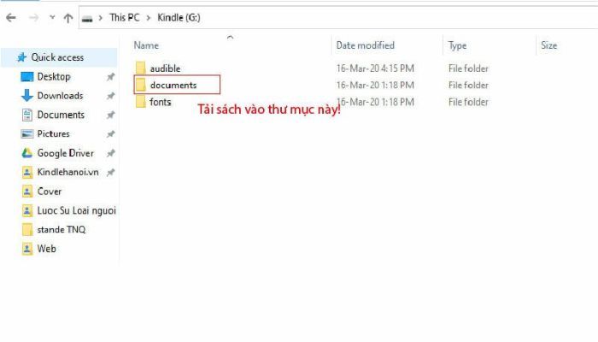
Task: Unpin Desktop using its pin icon
Action: (x=110, y=77)
